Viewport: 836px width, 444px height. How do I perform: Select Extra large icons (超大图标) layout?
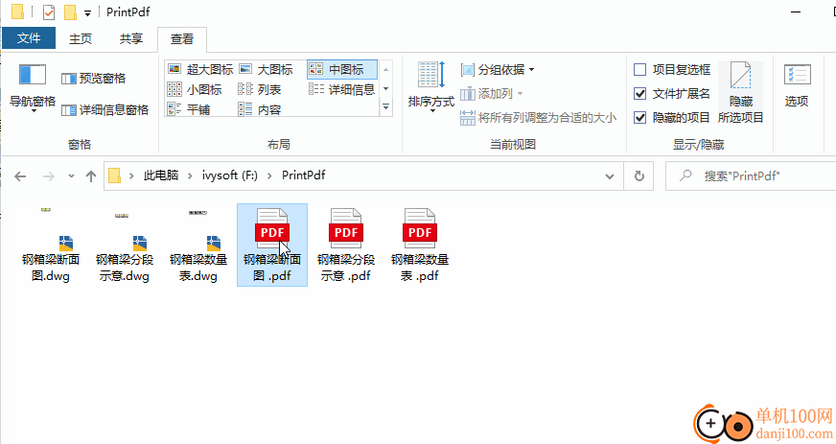[x=200, y=69]
